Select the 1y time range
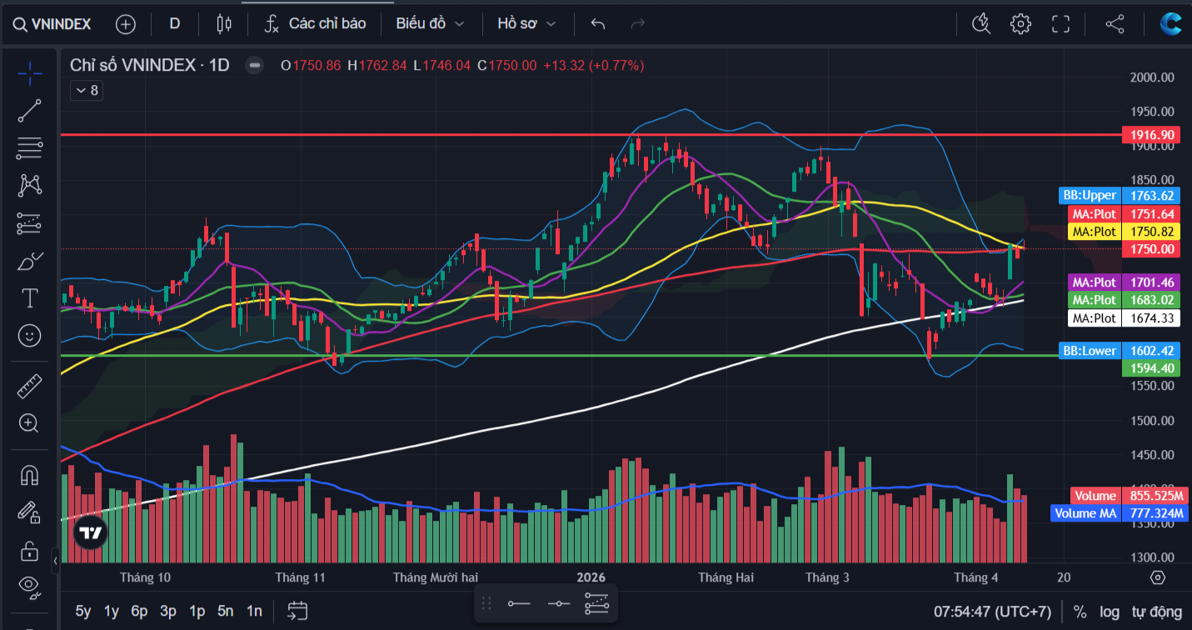1192x630 pixels. point(111,612)
